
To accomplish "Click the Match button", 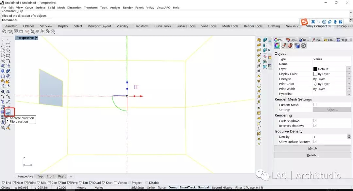I will pyautogui.click(x=312, y=148).
